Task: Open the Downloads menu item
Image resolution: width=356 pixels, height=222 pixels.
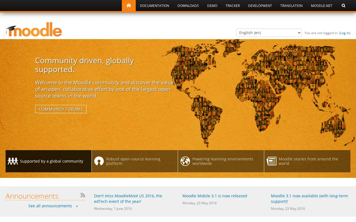Action: [188, 6]
